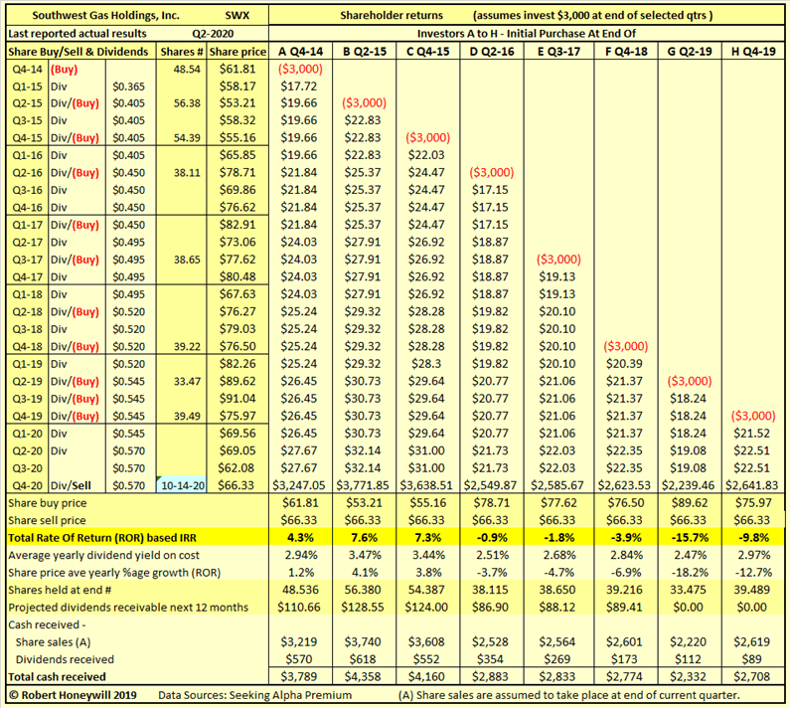Click the 10-14-20 date cell

[183, 485]
